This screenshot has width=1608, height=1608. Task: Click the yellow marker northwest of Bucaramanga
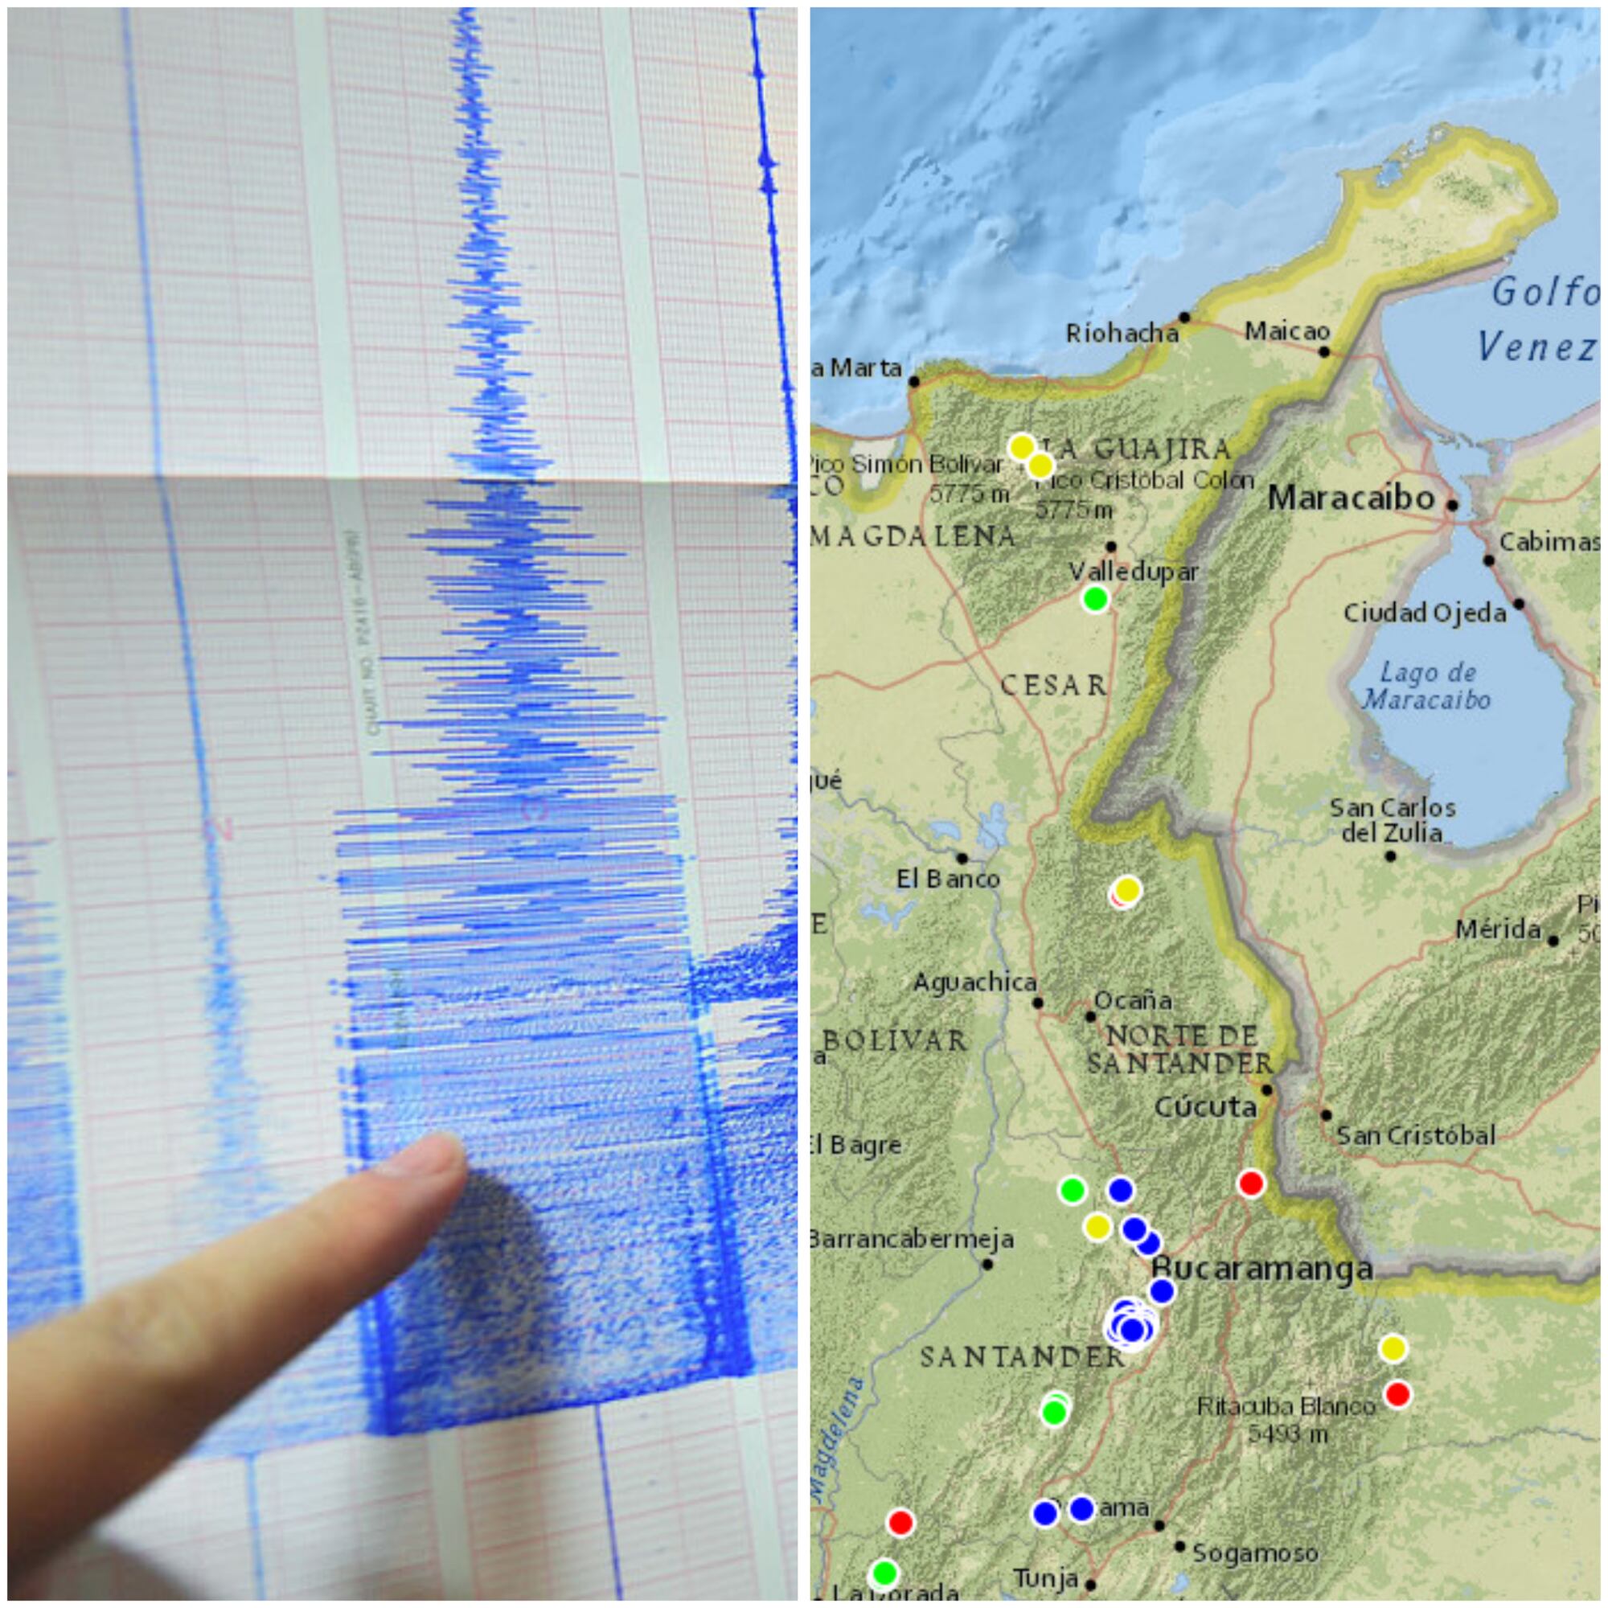1097,1226
